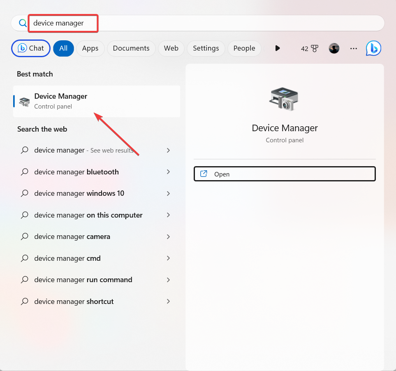Expand chevron for 'device manager bluetooth'

coord(169,172)
